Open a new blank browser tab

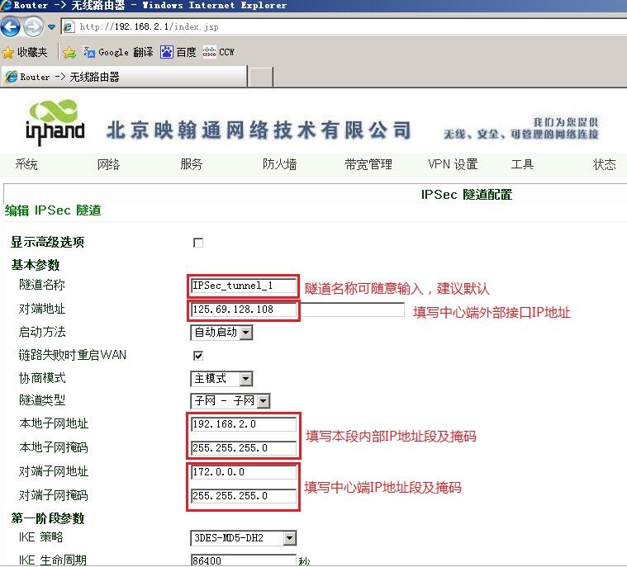pos(261,77)
